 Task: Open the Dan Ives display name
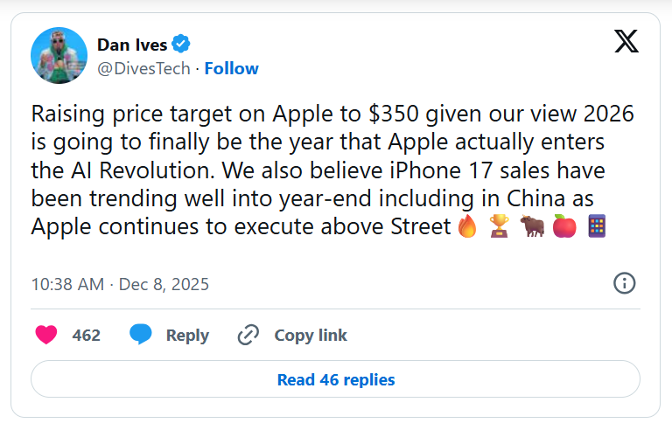(133, 45)
